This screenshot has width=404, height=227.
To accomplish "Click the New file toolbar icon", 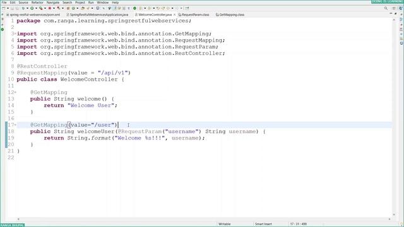I will point(3,8).
